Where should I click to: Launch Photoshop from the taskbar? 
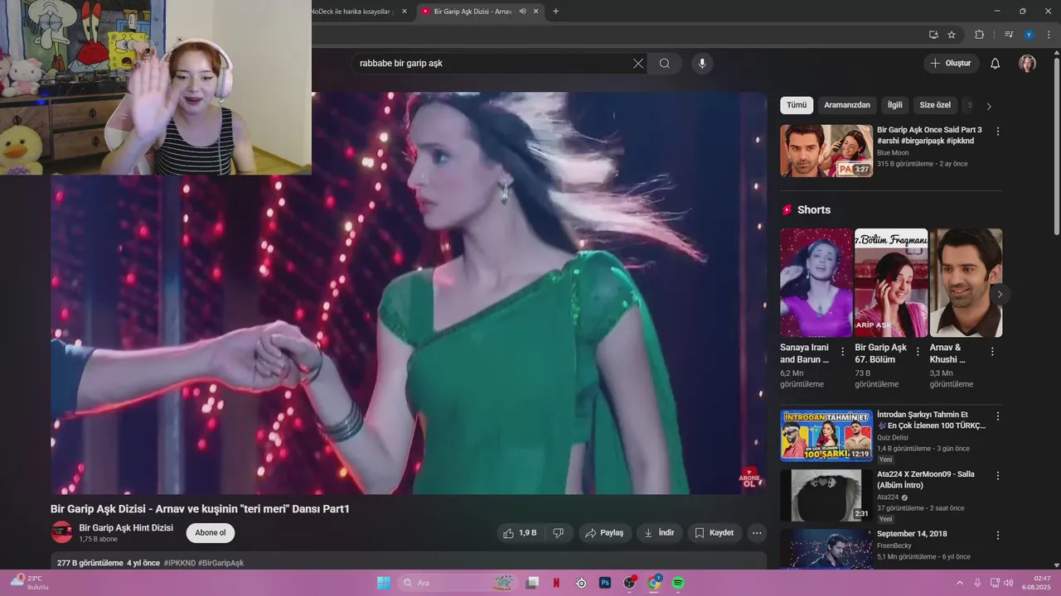[605, 583]
